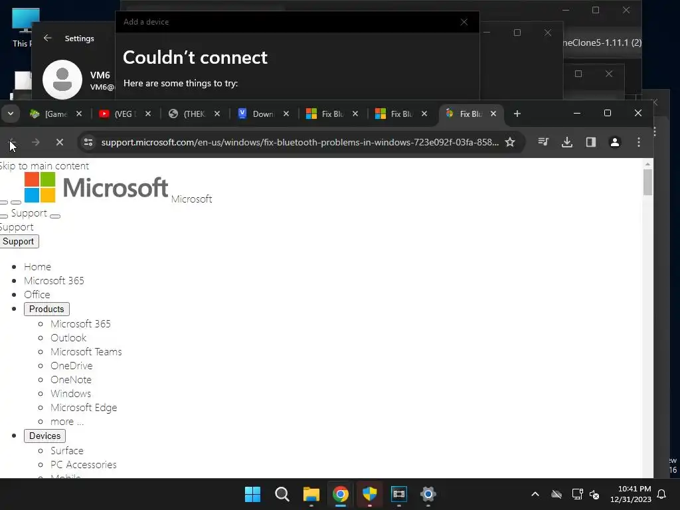680x510 pixels.
Task: Click the browser forward arrow
Action: pos(36,142)
